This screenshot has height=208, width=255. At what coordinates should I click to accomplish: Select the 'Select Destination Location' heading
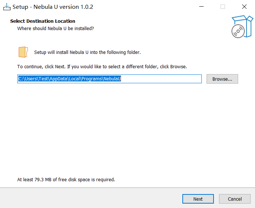point(43,21)
